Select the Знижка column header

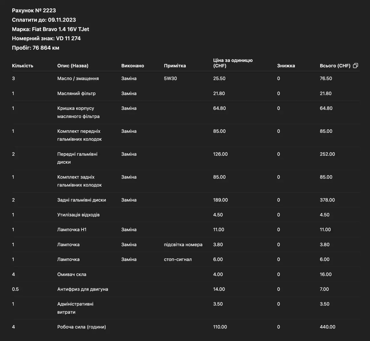pyautogui.click(x=286, y=66)
